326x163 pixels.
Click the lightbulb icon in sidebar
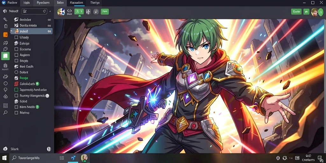coord(5,89)
